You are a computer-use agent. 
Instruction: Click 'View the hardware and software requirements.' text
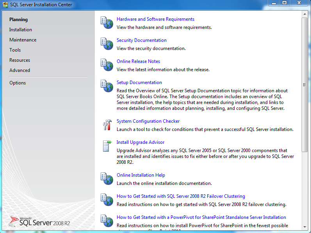coord(164,27)
